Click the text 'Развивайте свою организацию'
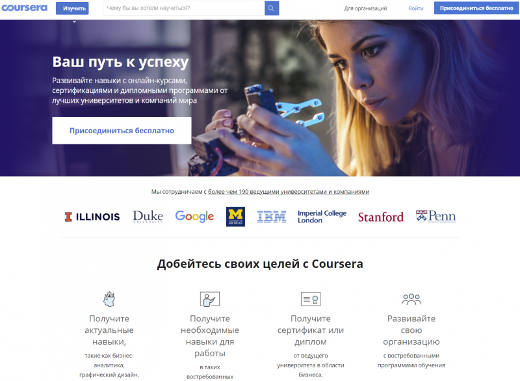Viewport: 520px width, 381px height. click(x=411, y=330)
